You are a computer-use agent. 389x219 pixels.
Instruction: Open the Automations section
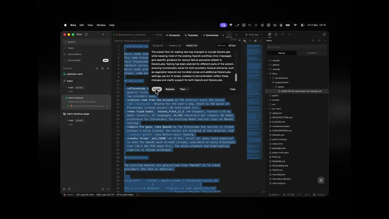[x=86, y=54]
